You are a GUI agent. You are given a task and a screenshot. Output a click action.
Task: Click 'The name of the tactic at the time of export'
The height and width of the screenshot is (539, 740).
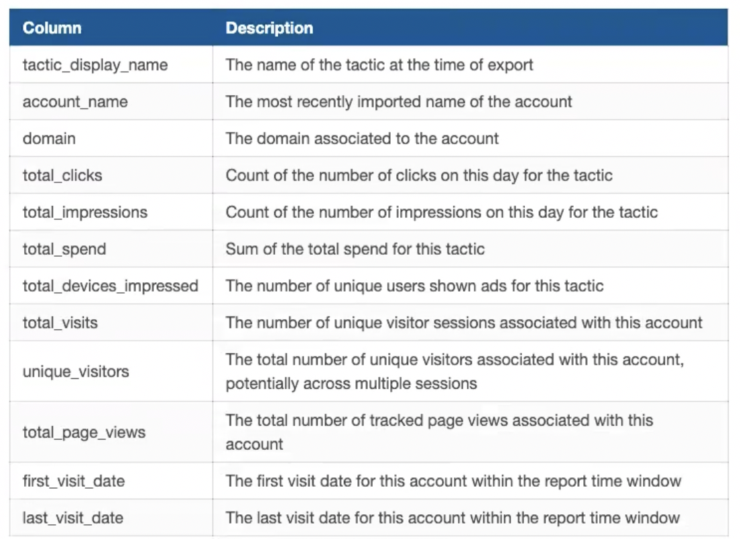point(379,64)
